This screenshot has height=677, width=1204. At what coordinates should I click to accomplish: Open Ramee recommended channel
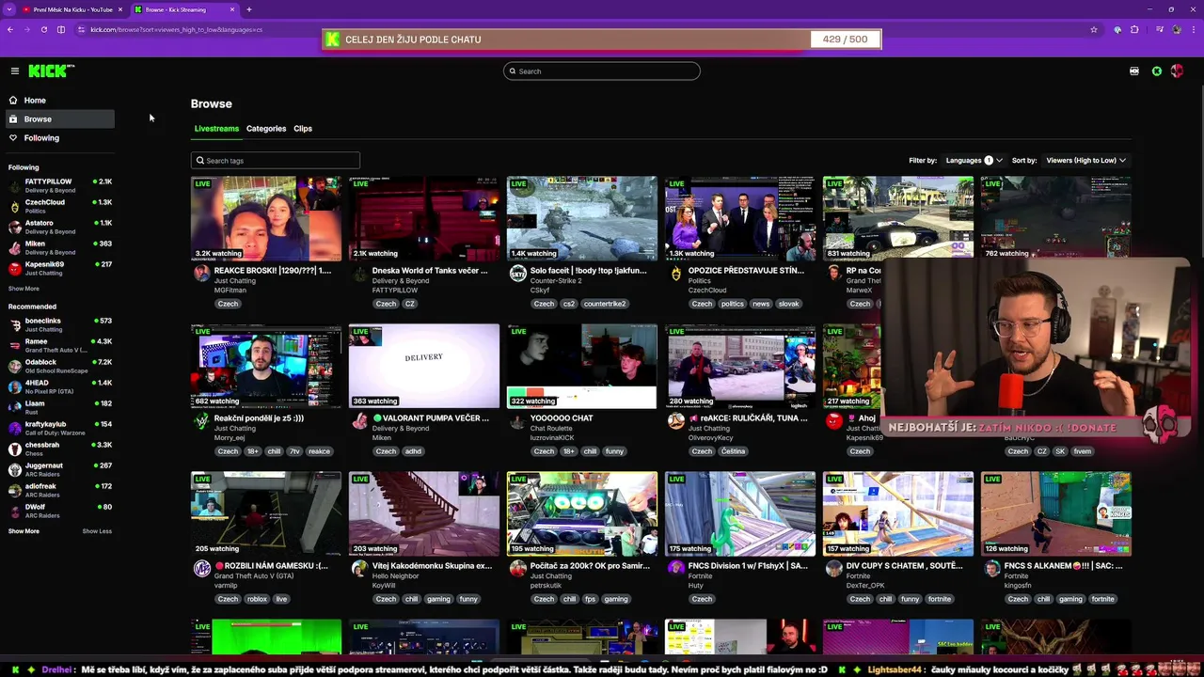[58, 345]
